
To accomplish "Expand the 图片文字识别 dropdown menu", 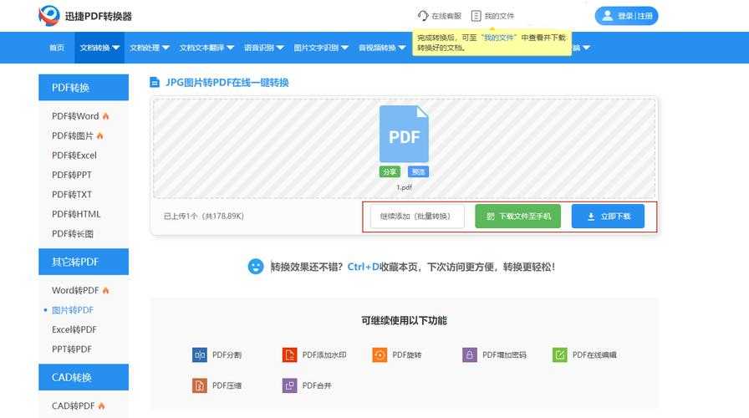I will pos(321,48).
